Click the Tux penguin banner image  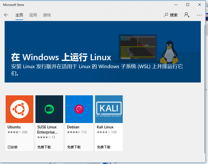click(169, 53)
